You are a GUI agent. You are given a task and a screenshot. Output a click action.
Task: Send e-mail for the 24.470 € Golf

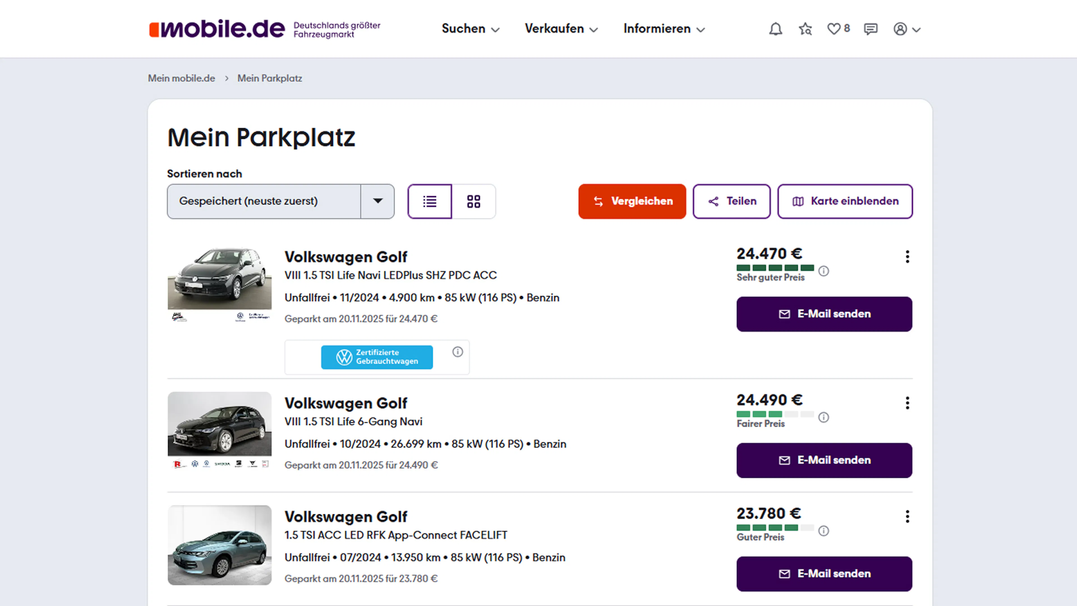click(824, 314)
